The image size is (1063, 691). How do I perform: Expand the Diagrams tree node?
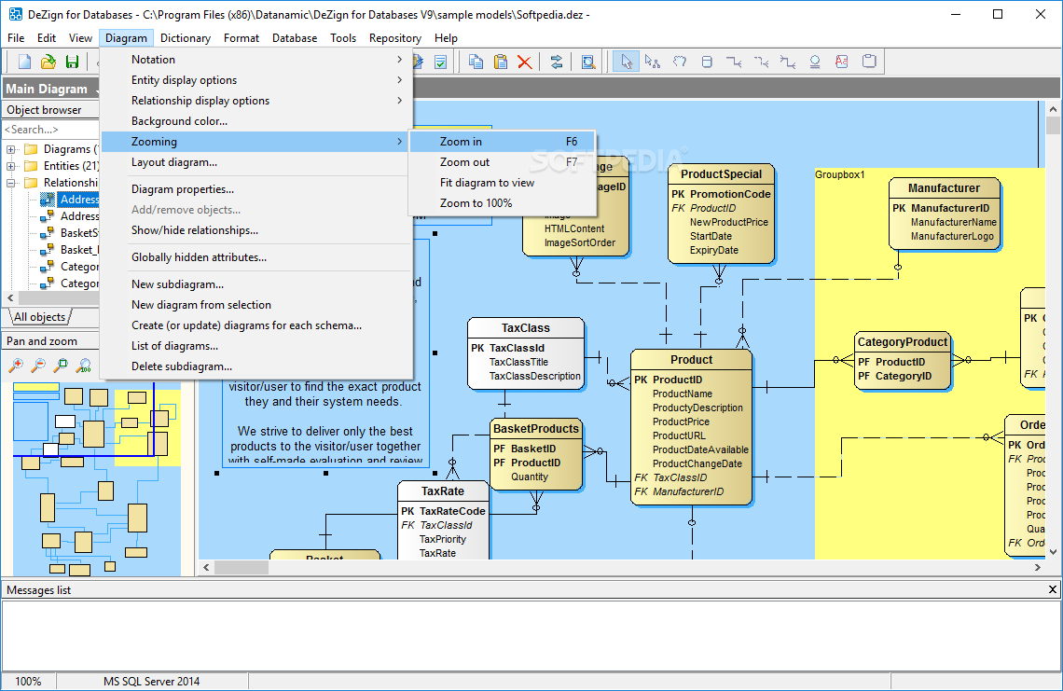coord(11,149)
